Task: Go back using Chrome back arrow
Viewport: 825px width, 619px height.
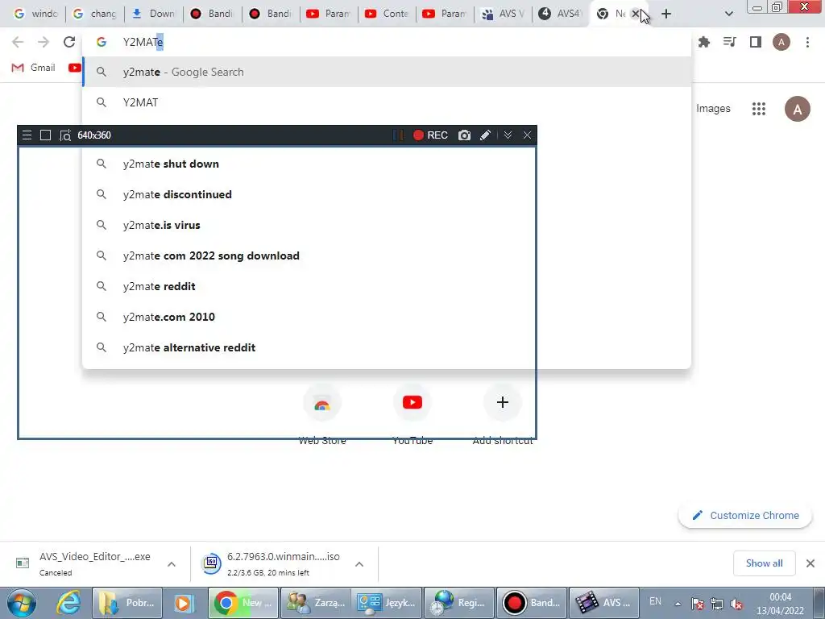Action: (x=18, y=42)
